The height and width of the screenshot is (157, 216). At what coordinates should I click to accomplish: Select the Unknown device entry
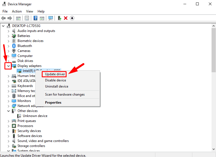click(x=35, y=116)
